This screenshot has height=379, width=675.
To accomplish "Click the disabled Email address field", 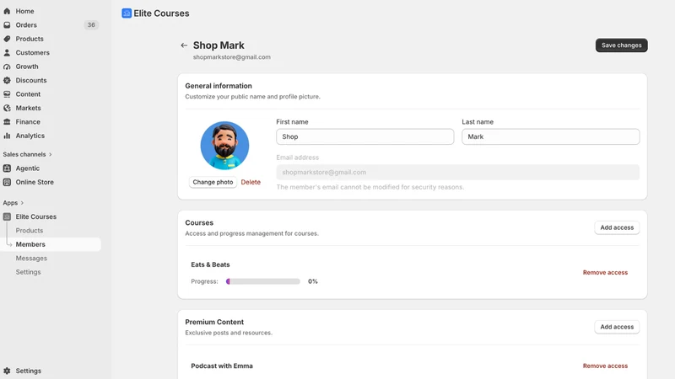I will pos(458,173).
